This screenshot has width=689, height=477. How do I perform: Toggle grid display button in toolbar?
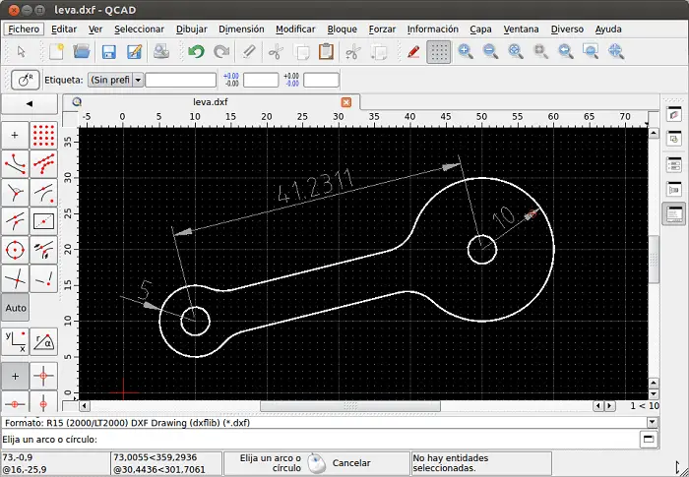pos(439,52)
